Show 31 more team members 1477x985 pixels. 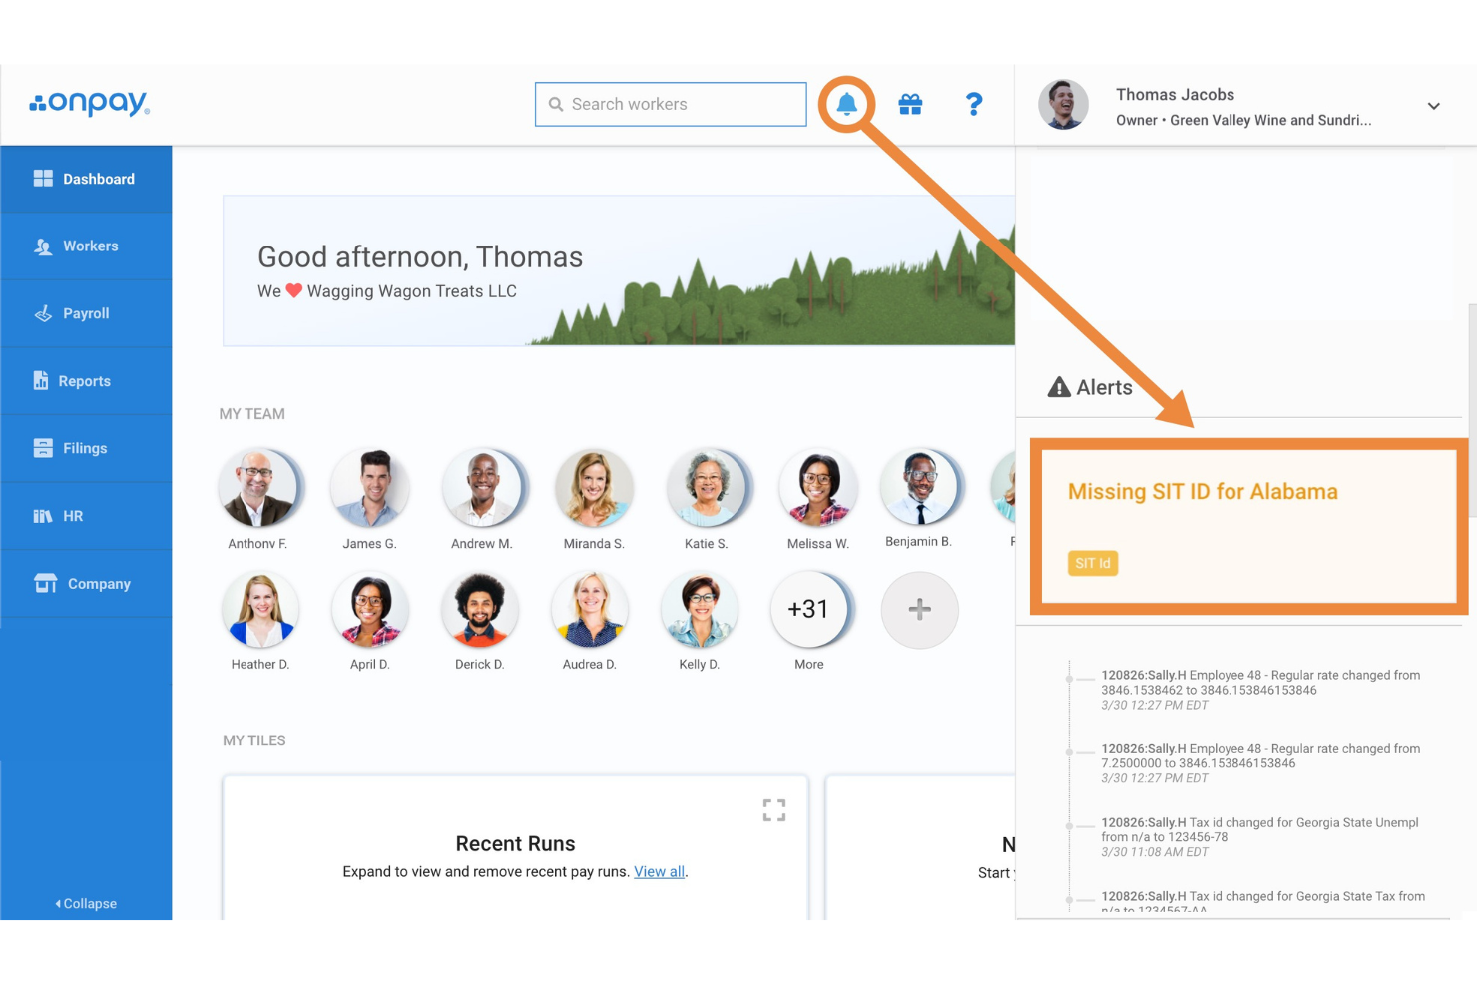point(809,609)
